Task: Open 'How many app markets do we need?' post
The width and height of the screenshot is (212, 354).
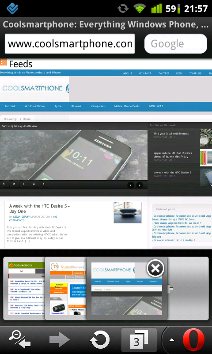Action: pos(176,223)
